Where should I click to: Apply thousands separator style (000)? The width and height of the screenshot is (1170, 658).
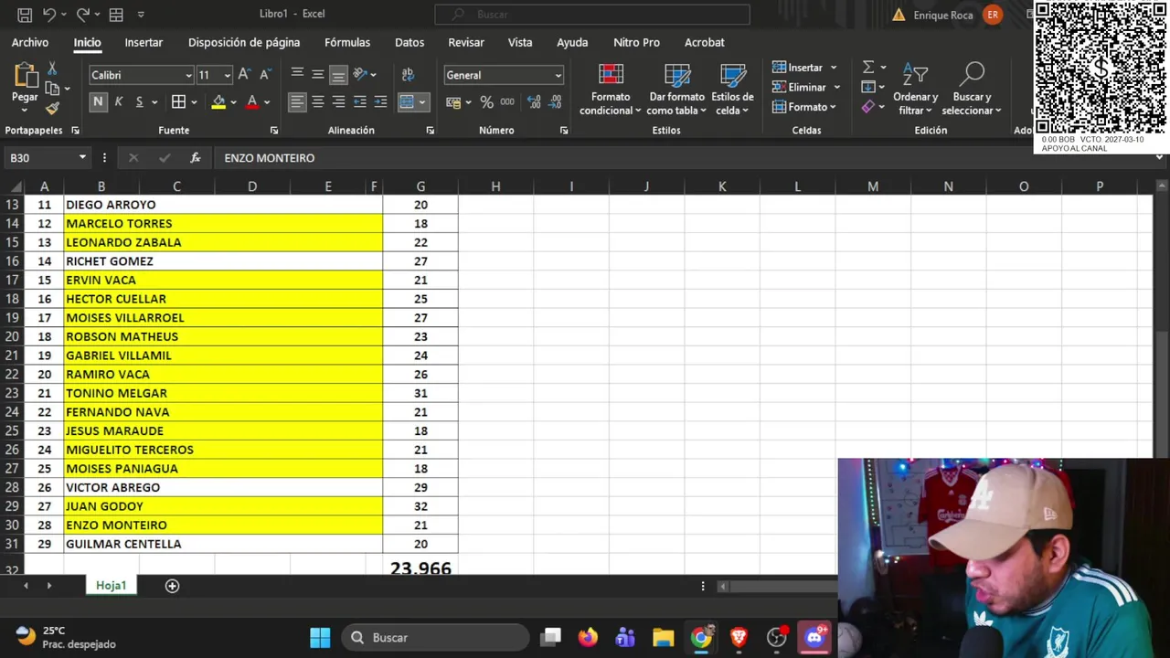tap(507, 102)
